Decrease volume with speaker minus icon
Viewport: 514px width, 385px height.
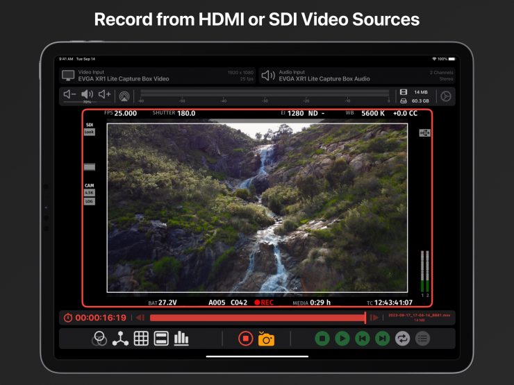point(69,94)
